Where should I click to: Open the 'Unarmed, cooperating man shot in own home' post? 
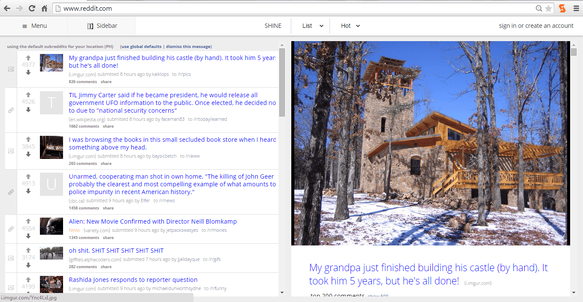point(172,184)
